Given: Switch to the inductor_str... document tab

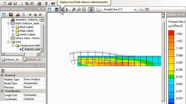Looking at the screenshot, I should [12, 60].
